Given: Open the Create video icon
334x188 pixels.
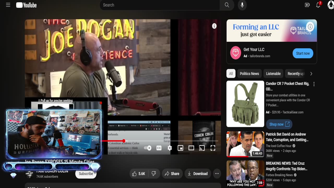Looking at the screenshot, I should [x=307, y=5].
